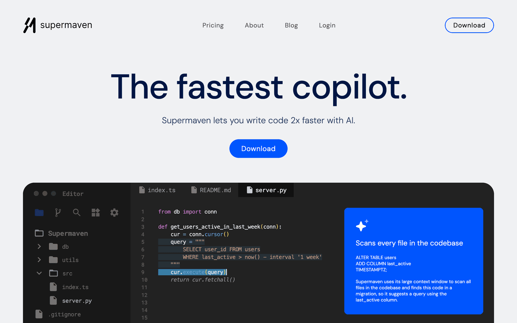Click the file icon on server.py tab
Image resolution: width=517 pixels, height=323 pixels.
[x=250, y=190]
